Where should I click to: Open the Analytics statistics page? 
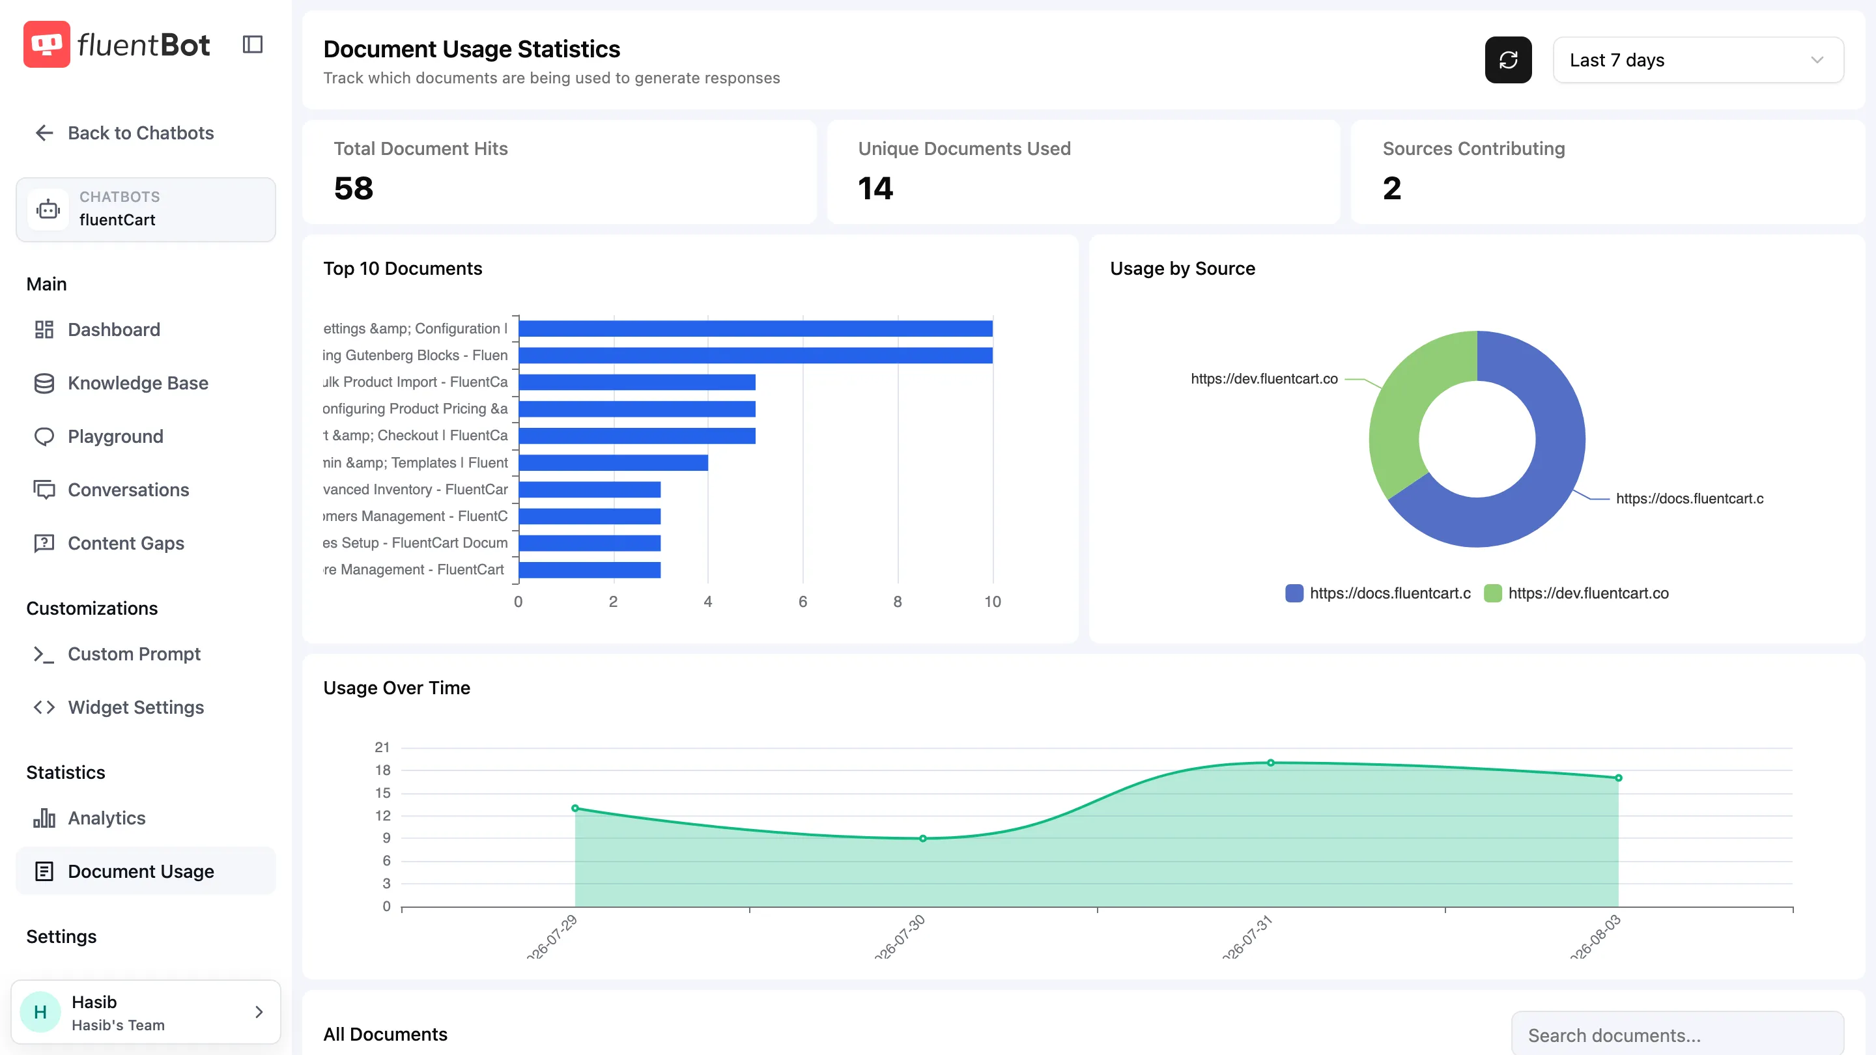pyautogui.click(x=146, y=818)
